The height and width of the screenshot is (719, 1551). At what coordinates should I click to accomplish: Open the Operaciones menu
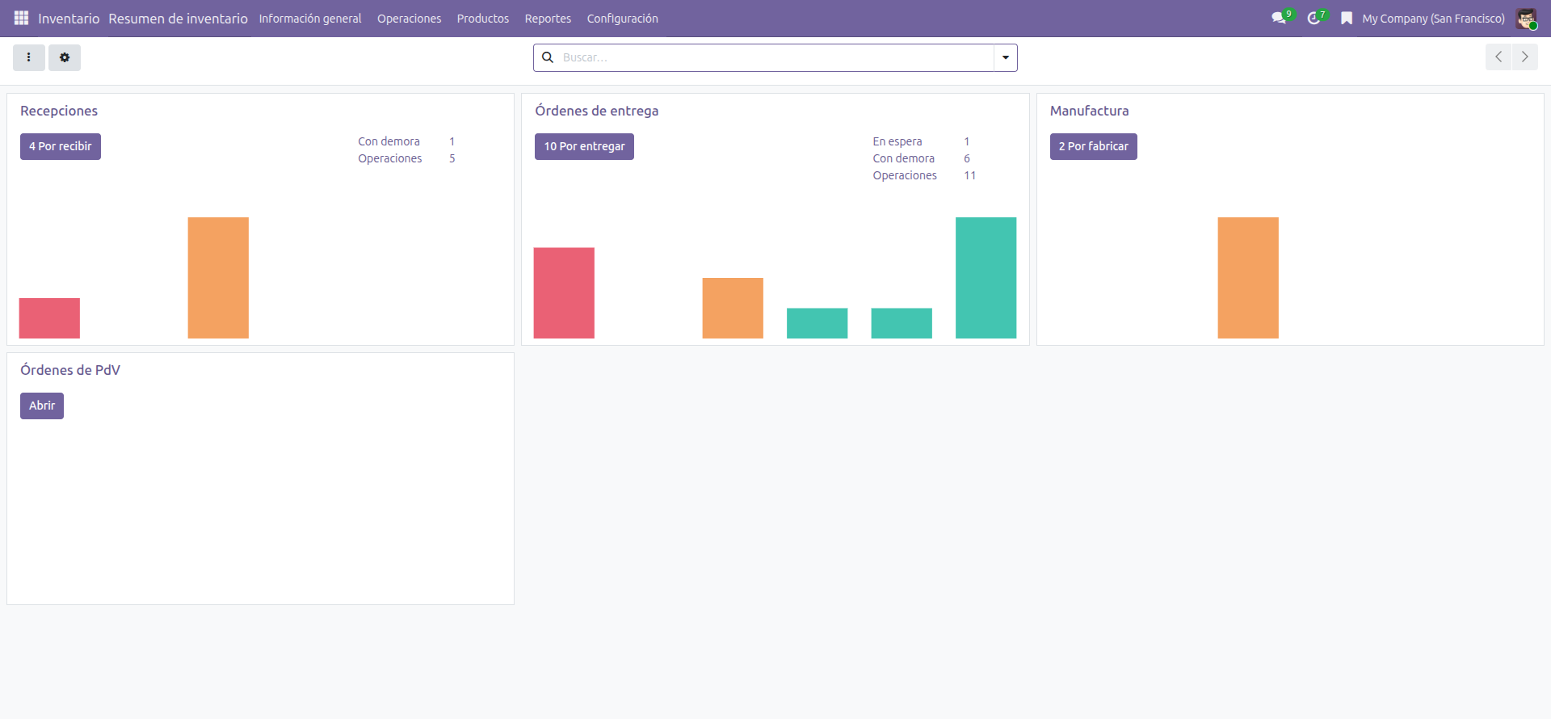click(409, 19)
